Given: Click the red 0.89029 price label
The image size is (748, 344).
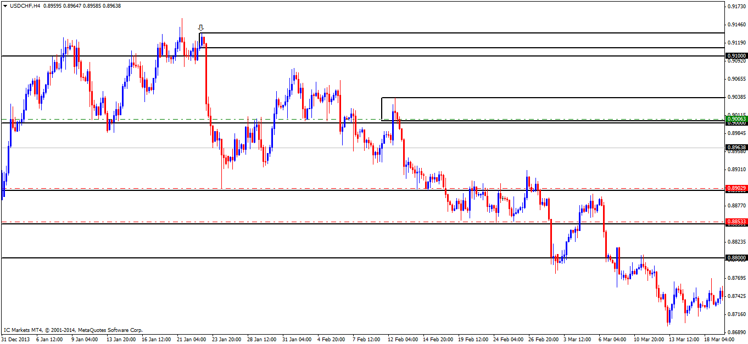Looking at the screenshot, I should [x=736, y=188].
